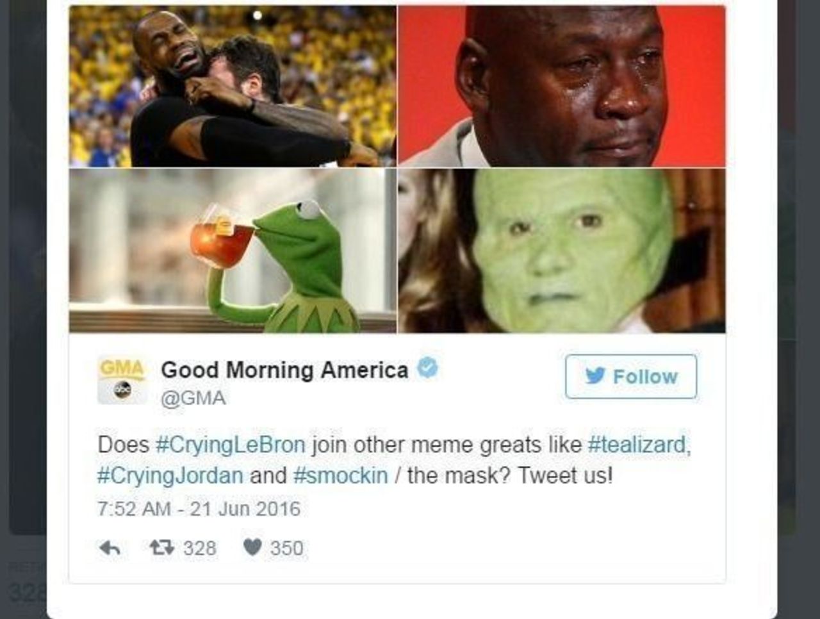View the green mask face image
Viewport: 820px width, 619px height.
[x=562, y=251]
